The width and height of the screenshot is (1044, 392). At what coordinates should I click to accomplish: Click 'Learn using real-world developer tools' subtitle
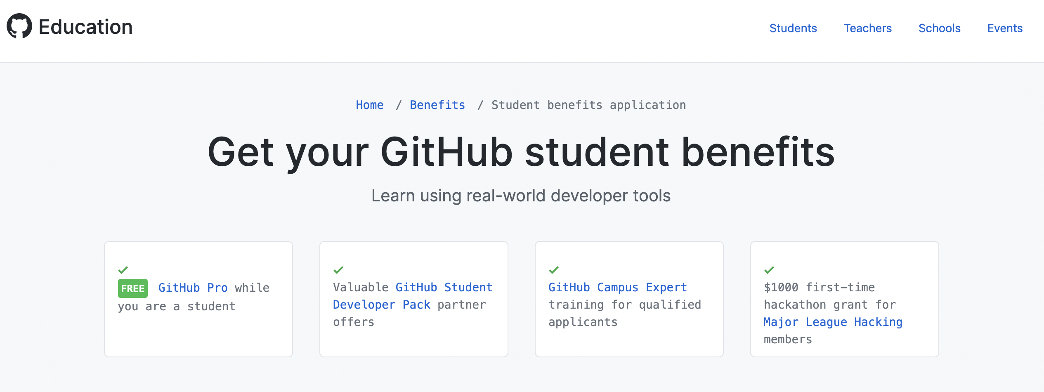[521, 196]
